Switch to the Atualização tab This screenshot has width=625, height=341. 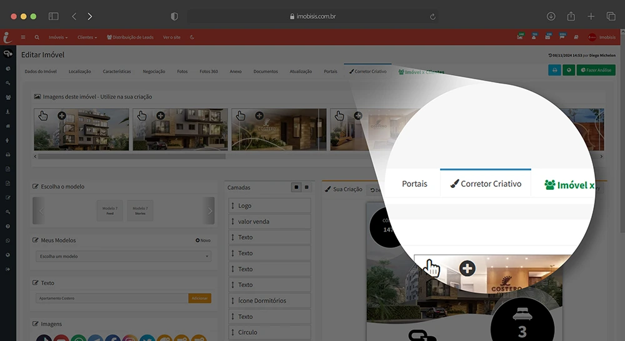pyautogui.click(x=301, y=71)
